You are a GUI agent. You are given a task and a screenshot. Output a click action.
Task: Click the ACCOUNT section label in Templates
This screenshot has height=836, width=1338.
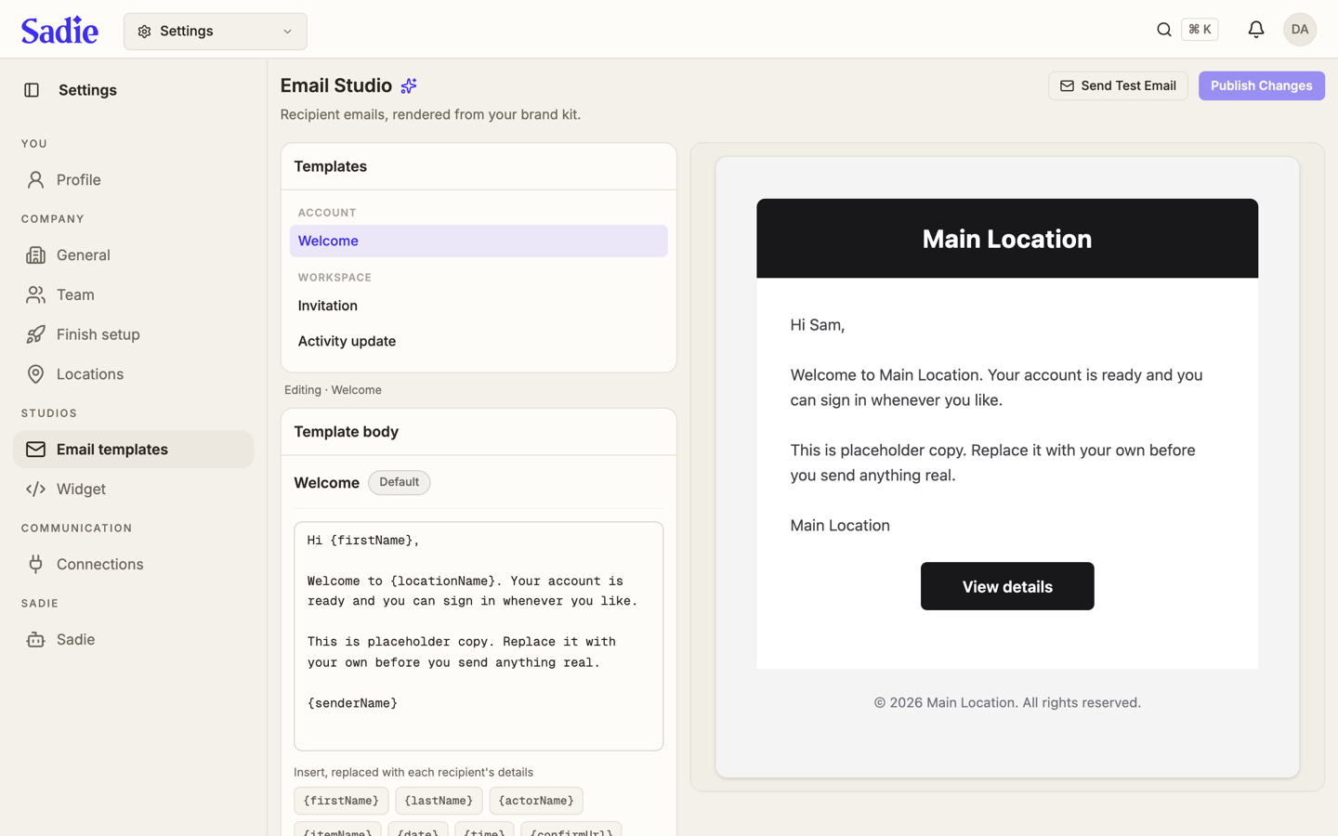pyautogui.click(x=327, y=213)
